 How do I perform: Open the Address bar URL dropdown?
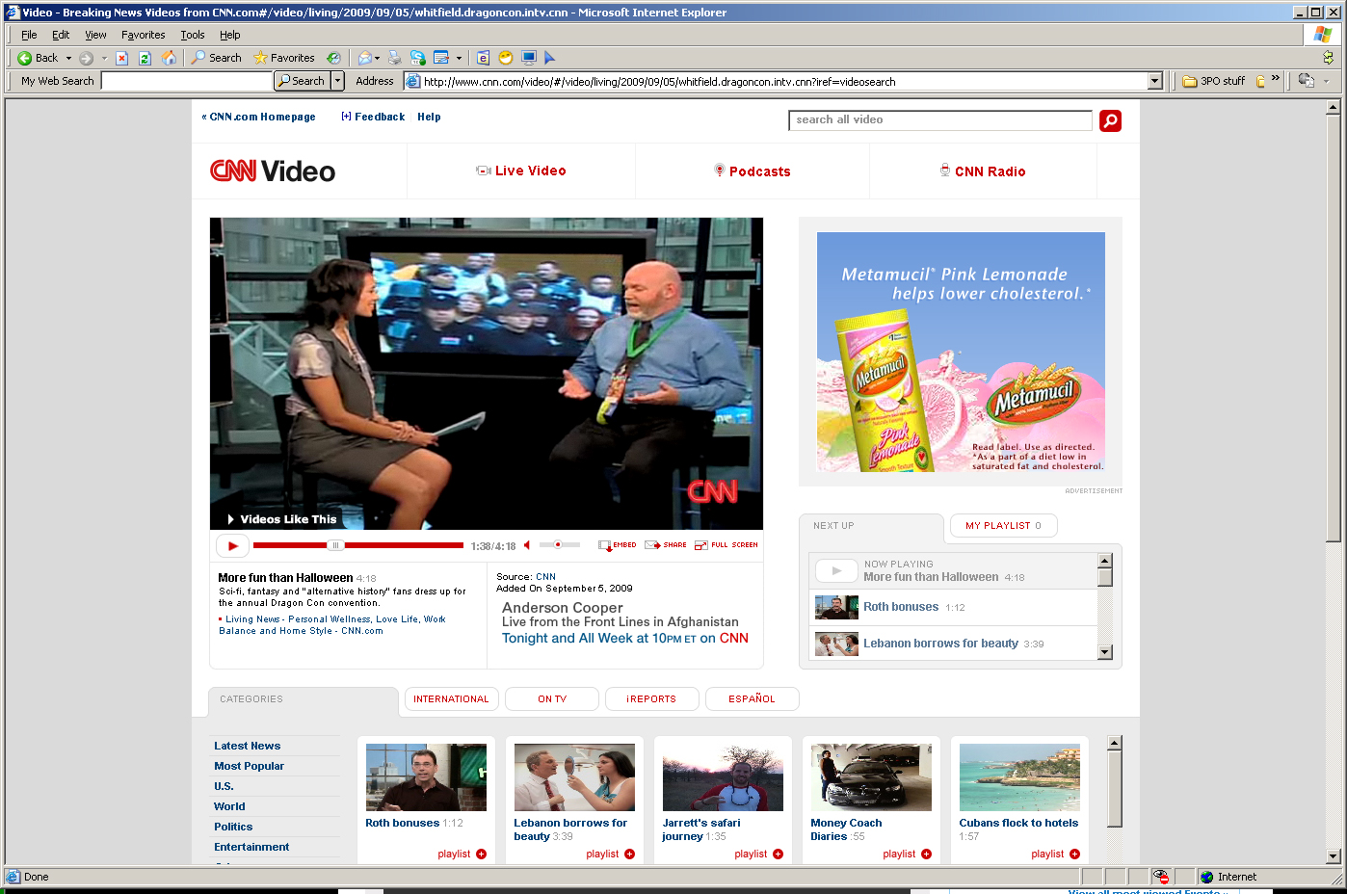[x=1155, y=81]
